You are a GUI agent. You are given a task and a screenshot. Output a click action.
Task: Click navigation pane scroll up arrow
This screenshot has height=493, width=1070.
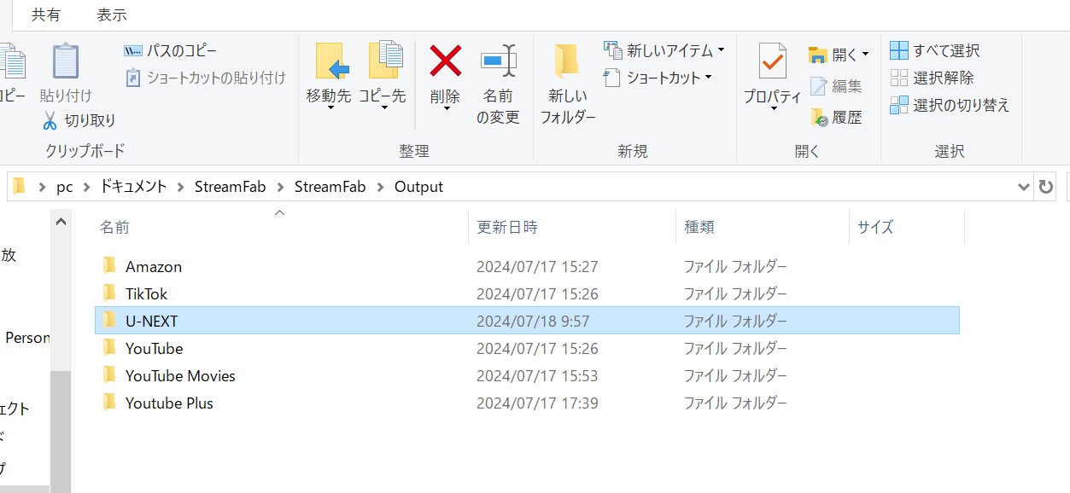click(61, 222)
